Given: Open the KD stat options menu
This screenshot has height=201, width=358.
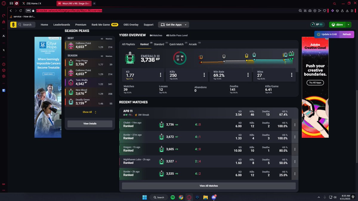Looking at the screenshot, I should tap(161, 75).
